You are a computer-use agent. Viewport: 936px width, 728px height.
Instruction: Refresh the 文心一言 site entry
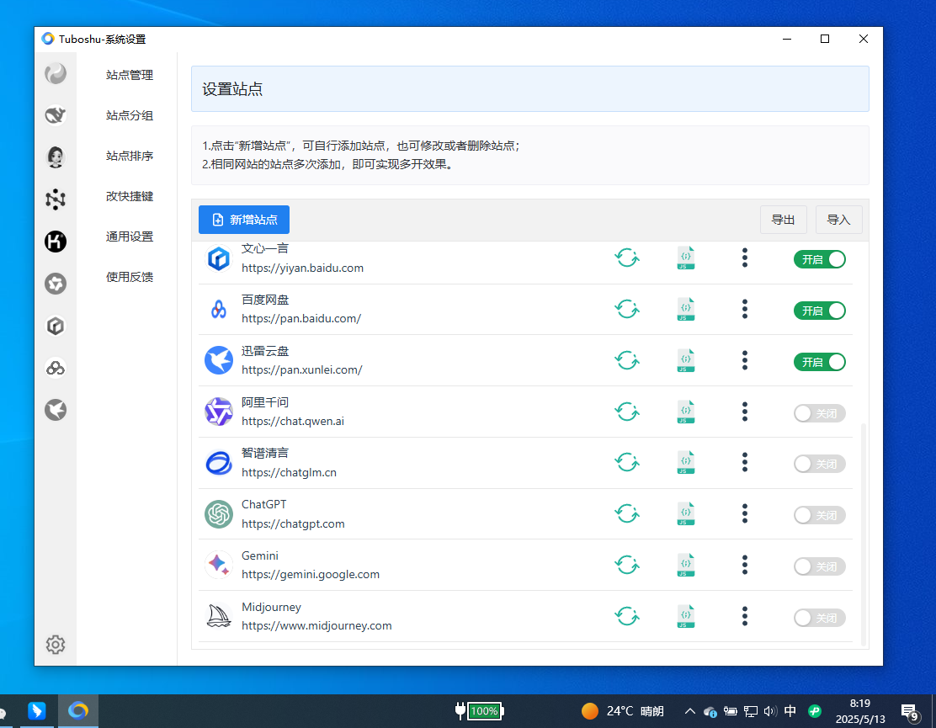click(627, 258)
